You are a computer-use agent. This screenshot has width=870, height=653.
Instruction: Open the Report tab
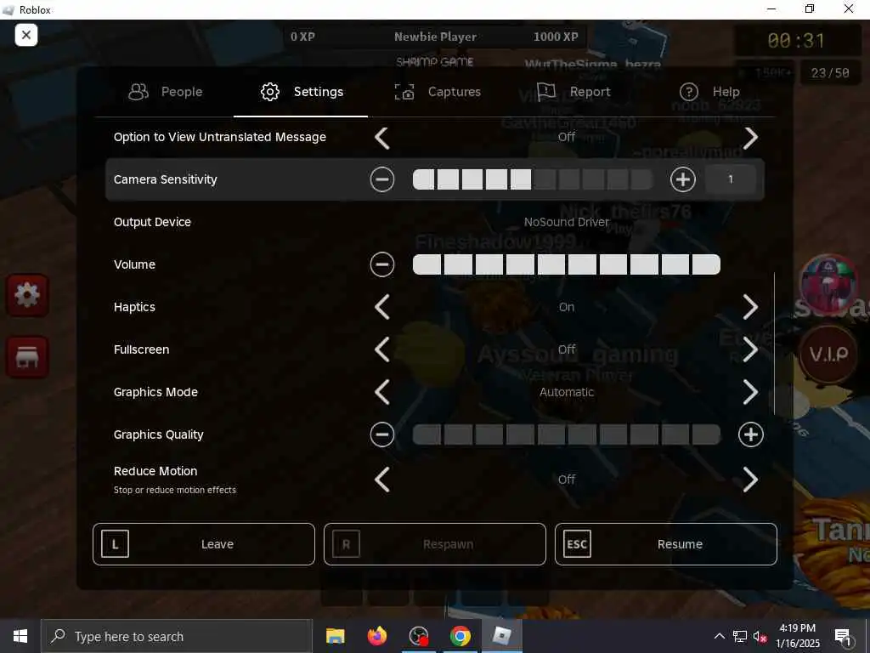click(x=573, y=92)
